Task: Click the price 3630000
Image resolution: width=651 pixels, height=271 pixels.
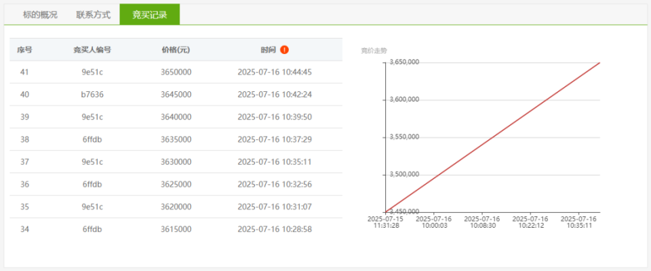Action: (x=176, y=162)
